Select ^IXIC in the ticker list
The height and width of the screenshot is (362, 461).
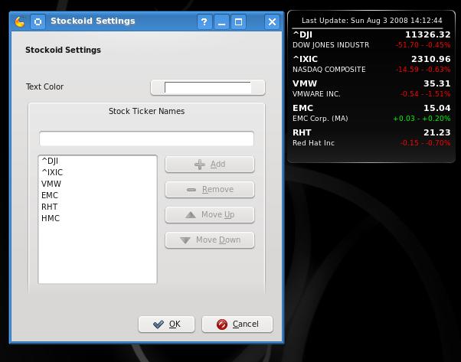pos(97,172)
